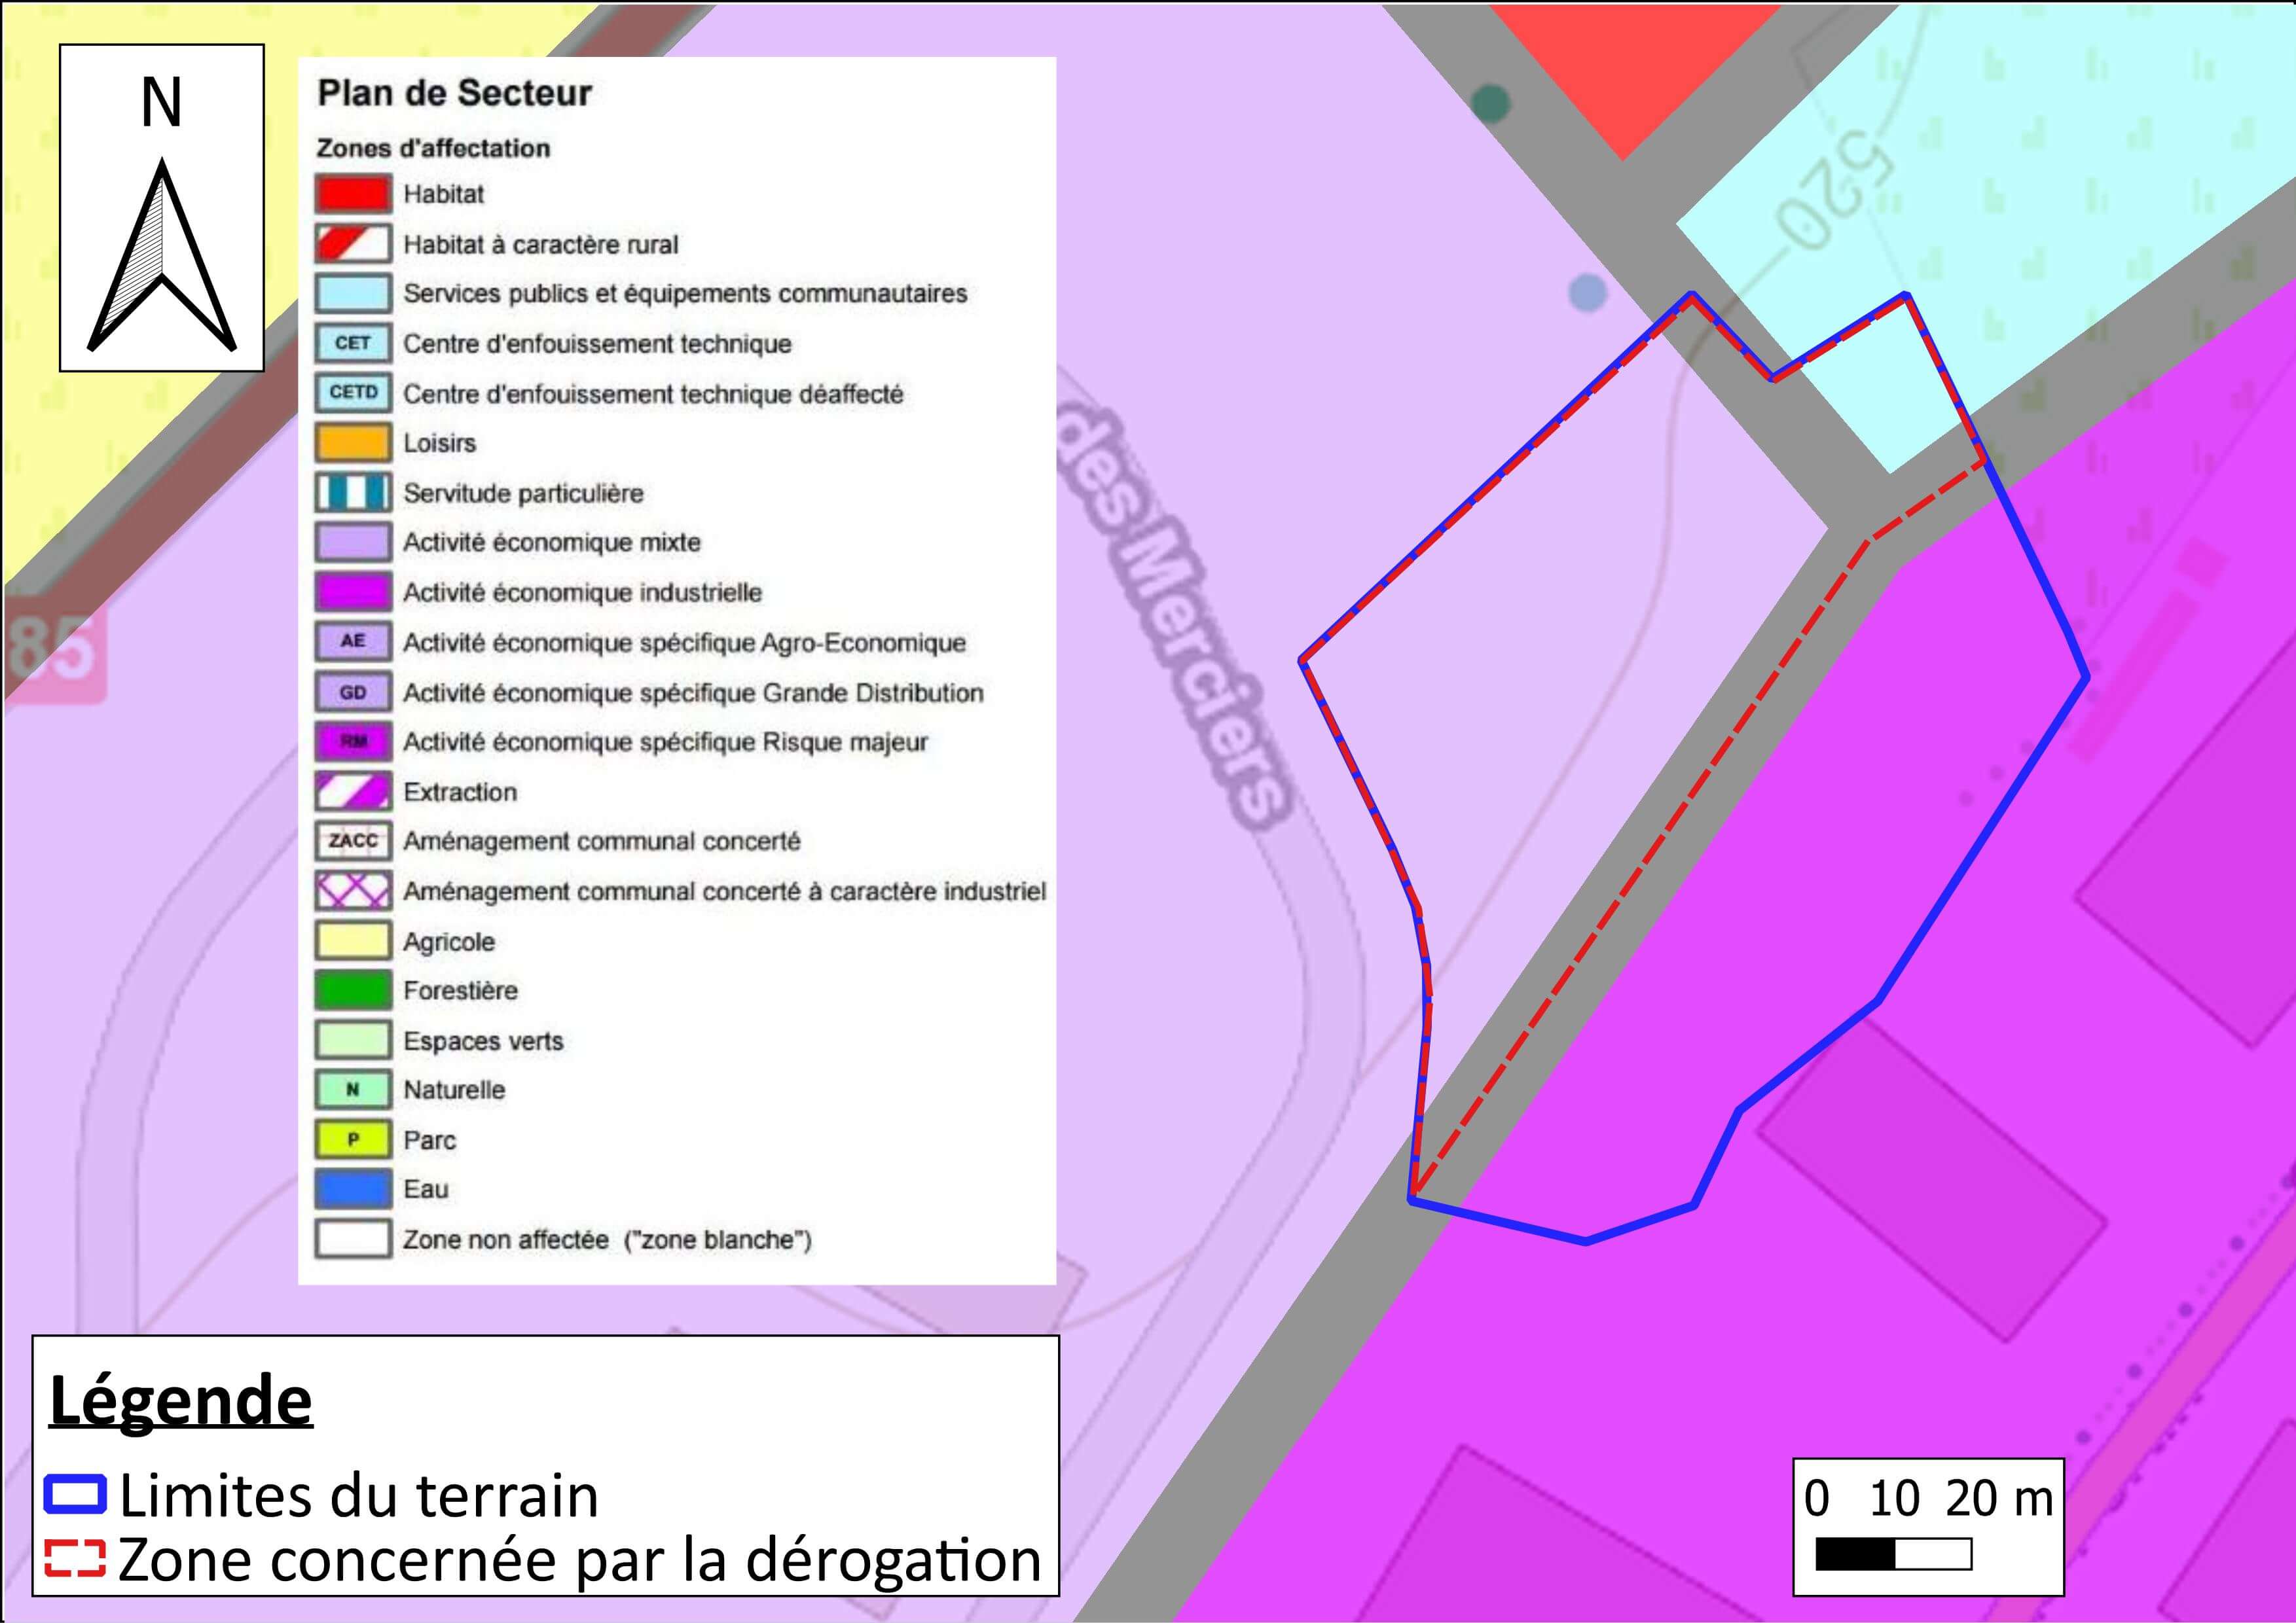Click the RM Risque majeur icon
Image resolution: width=2296 pixels, height=1623 pixels.
coord(352,741)
